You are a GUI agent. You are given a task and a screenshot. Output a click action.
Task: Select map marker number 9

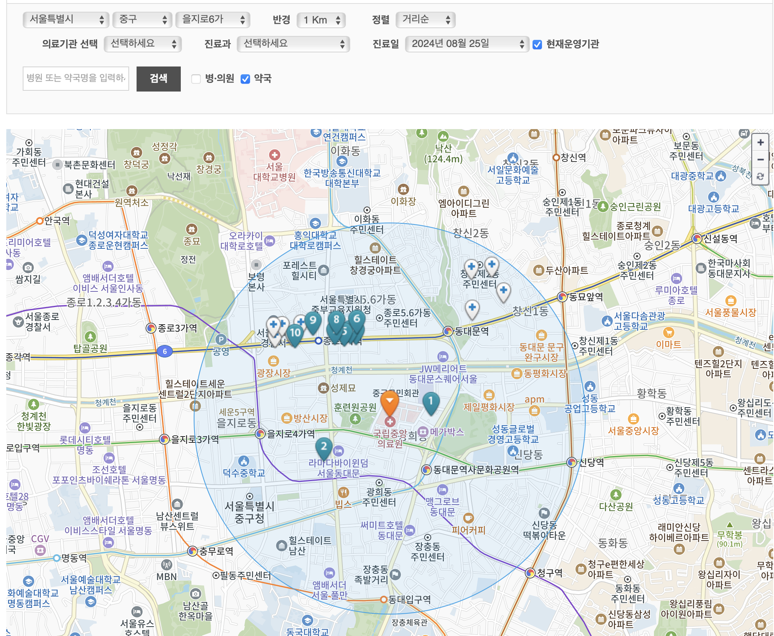point(313,321)
